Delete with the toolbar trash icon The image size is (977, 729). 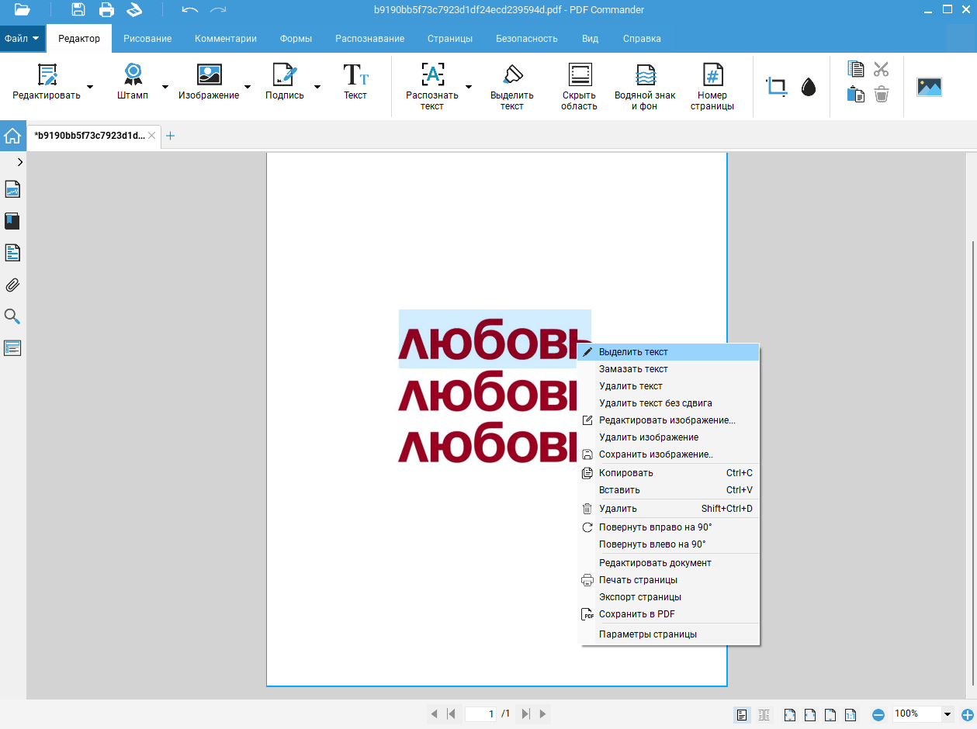(x=881, y=95)
